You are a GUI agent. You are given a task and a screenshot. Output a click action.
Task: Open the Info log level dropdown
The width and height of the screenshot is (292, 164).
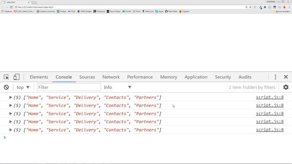(x=118, y=87)
